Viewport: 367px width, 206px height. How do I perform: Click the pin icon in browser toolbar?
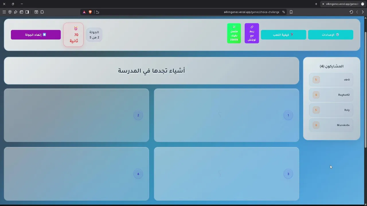pos(15,12)
